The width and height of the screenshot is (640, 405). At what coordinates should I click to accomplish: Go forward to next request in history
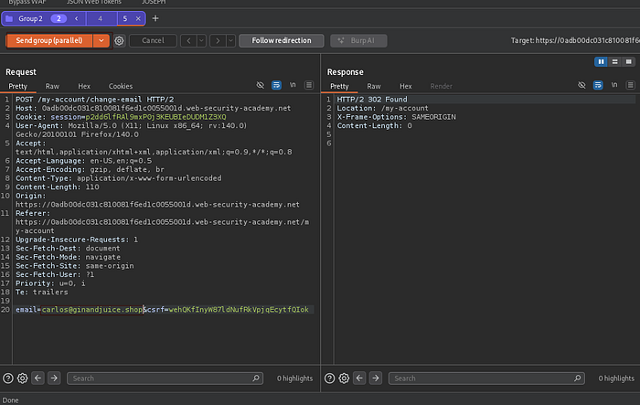218,40
